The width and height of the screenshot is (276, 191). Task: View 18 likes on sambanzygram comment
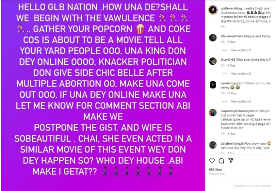pos(232,93)
